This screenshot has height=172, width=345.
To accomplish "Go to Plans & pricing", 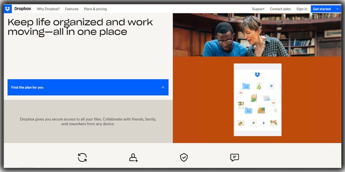I will 96,9.
